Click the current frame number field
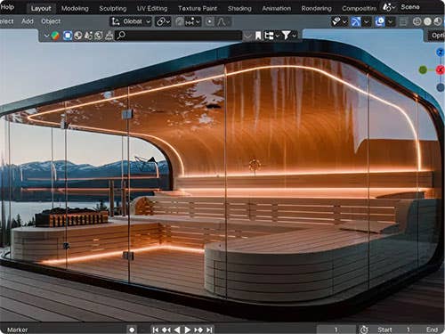The height and width of the screenshot is (334, 445). [x=336, y=330]
